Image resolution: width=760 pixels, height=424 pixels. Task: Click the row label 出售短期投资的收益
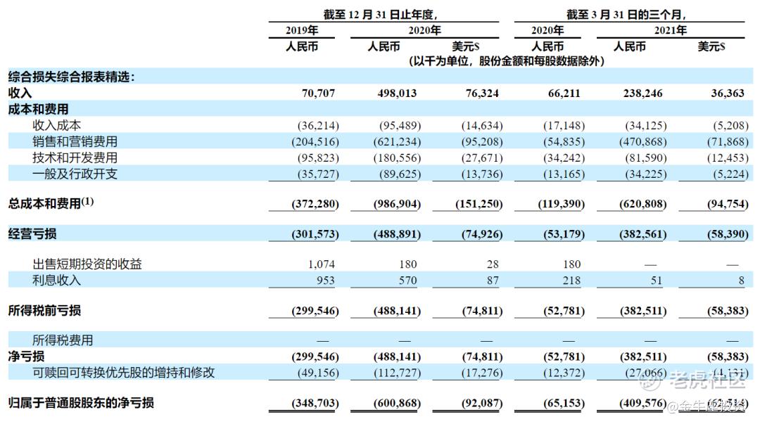coord(87,264)
